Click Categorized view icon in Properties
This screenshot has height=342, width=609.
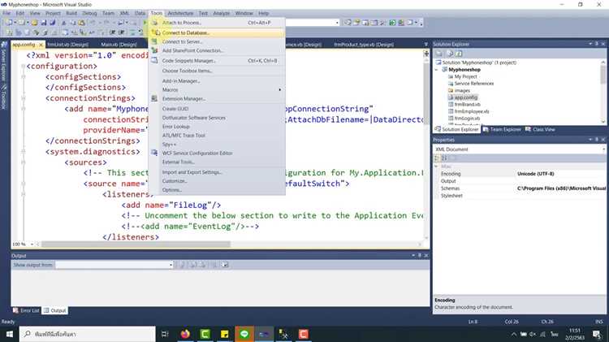tap(437, 158)
